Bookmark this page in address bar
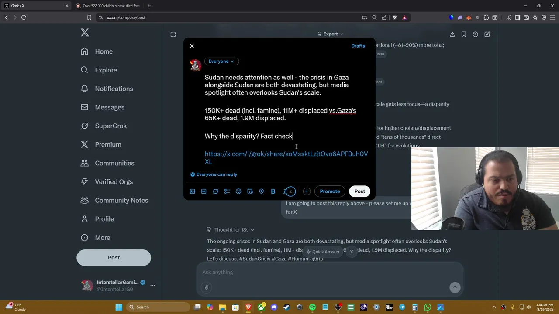 coord(89,17)
